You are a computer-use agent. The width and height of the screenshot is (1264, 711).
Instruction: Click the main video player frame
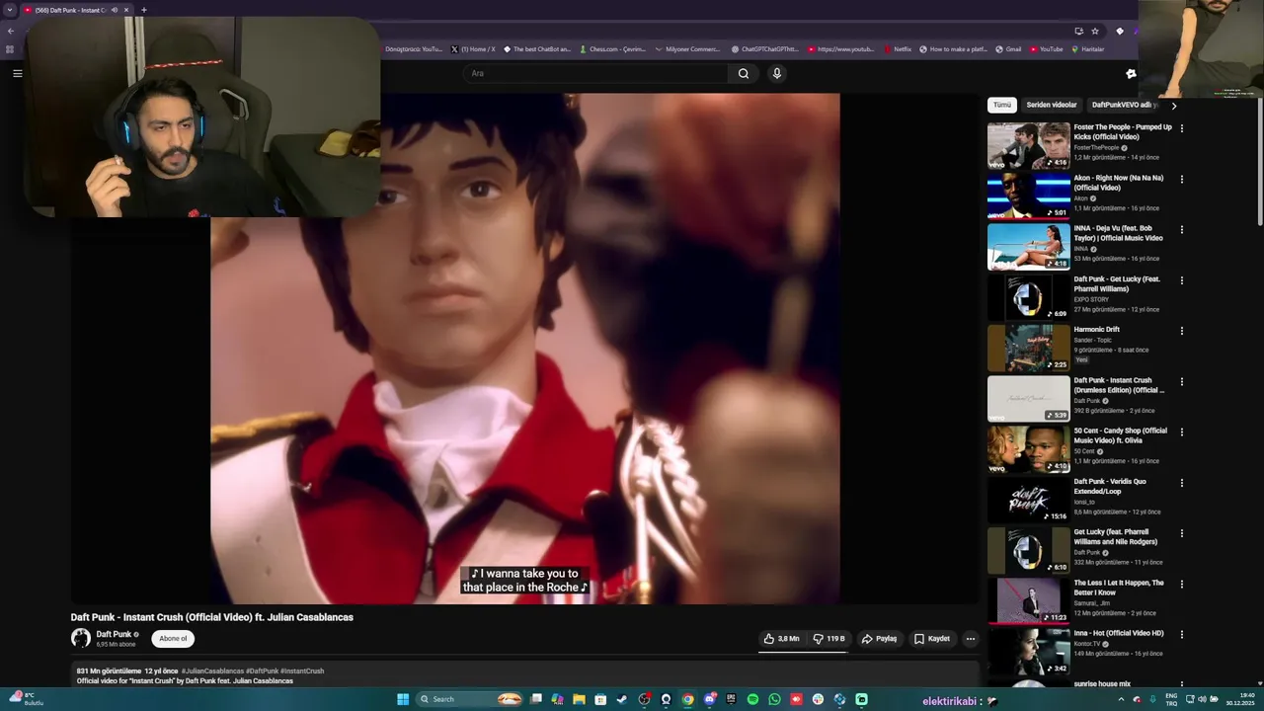coord(524,348)
